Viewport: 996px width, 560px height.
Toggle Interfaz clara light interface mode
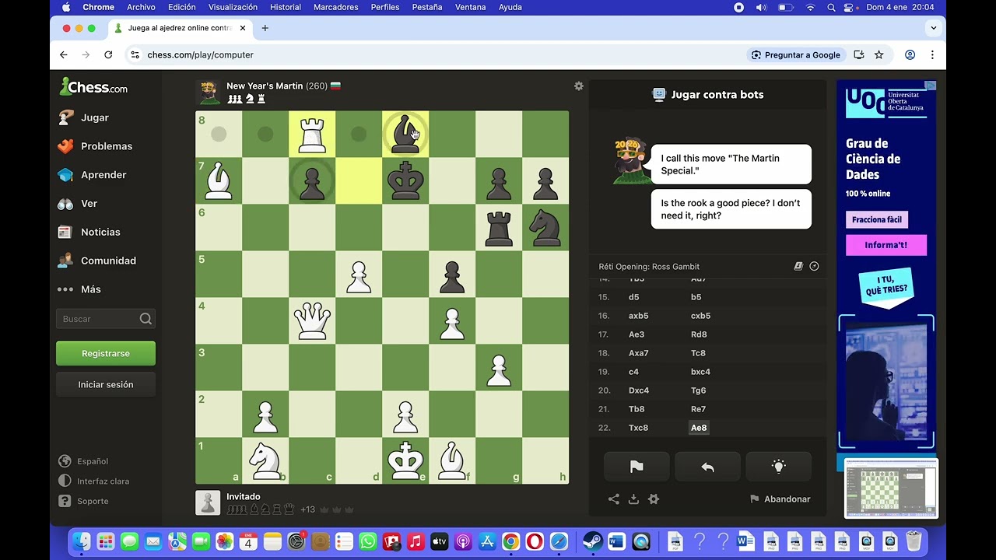coord(94,481)
